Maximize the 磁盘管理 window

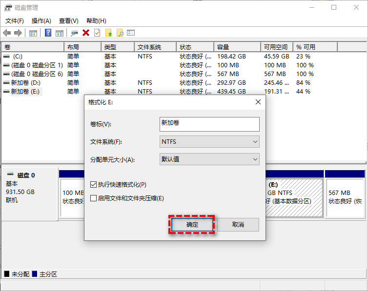point(334,7)
